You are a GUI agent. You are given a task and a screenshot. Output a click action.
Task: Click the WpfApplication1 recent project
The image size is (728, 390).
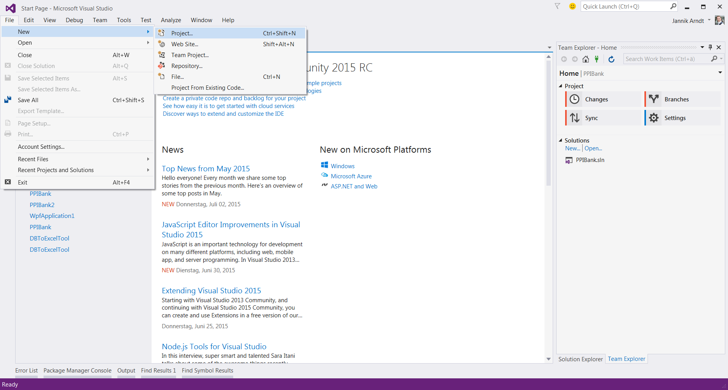click(x=52, y=216)
